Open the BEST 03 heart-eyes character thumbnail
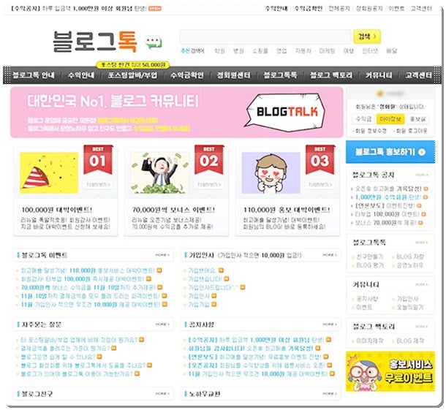The height and width of the screenshot is (410, 446). 271,173
